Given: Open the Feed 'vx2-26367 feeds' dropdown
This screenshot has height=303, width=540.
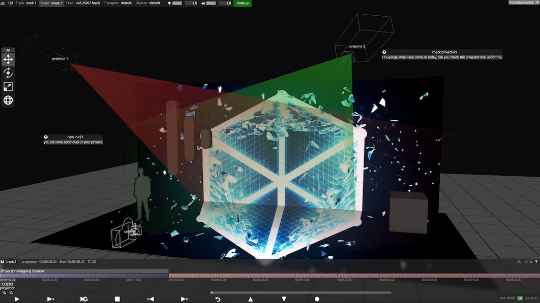Looking at the screenshot, I should [x=87, y=3].
